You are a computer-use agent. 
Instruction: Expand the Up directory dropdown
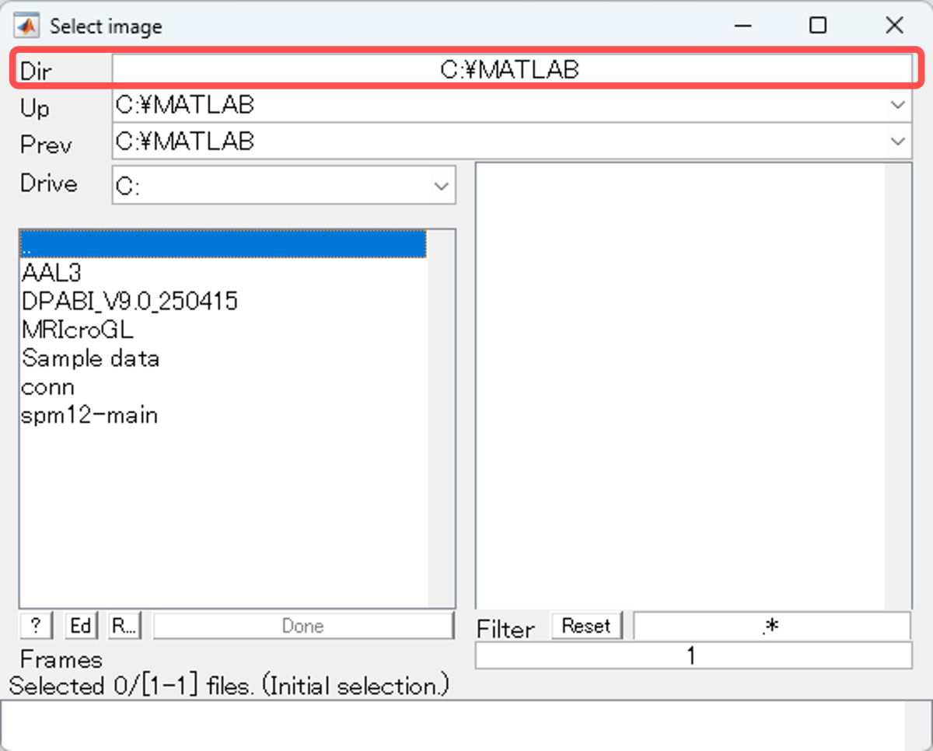(898, 105)
